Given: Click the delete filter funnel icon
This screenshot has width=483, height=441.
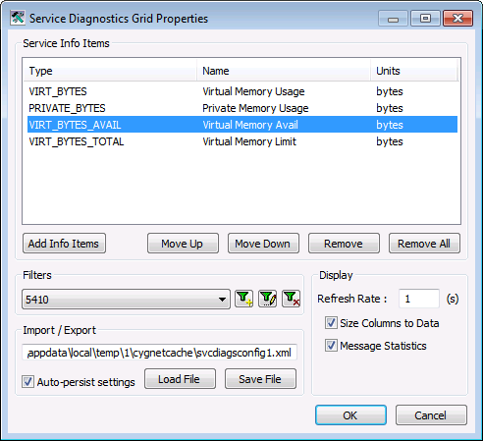Looking at the screenshot, I should (292, 299).
